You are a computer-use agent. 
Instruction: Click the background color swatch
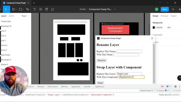click(x=154, y=27)
